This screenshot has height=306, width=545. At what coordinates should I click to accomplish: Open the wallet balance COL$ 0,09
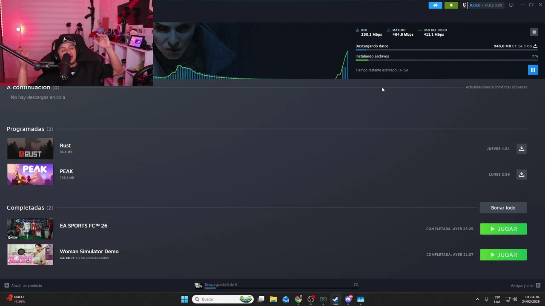pyautogui.click(x=493, y=5)
